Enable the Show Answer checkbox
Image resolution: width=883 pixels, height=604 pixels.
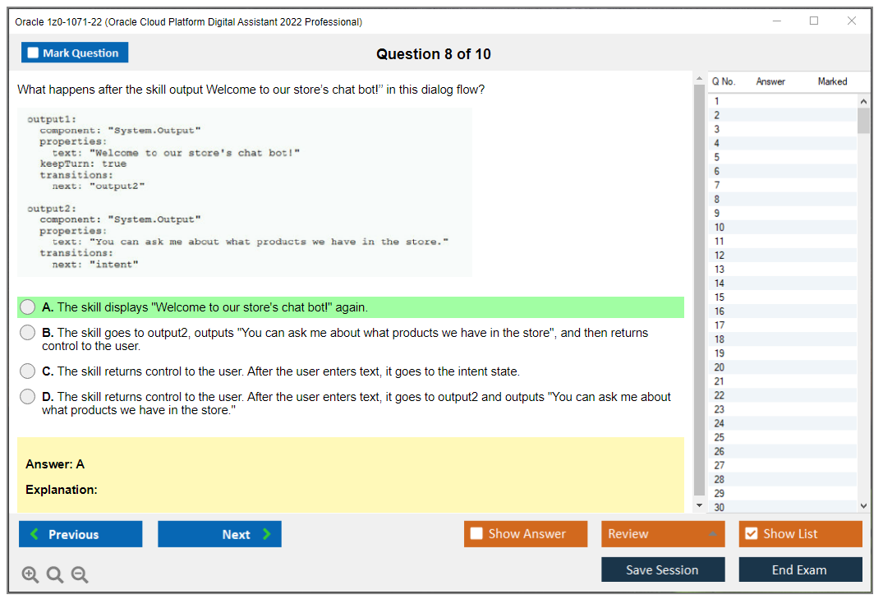[x=476, y=533]
